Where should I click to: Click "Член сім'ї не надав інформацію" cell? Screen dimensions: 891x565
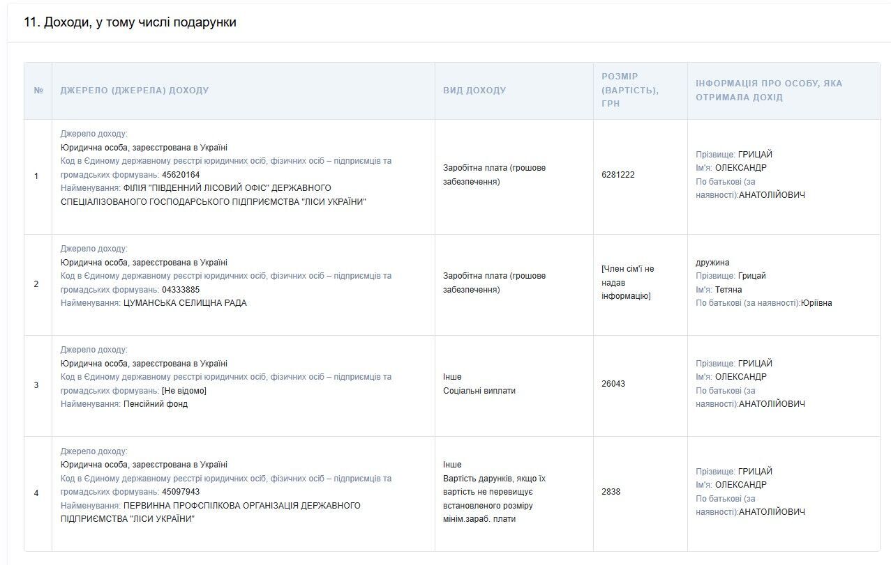pos(628,283)
